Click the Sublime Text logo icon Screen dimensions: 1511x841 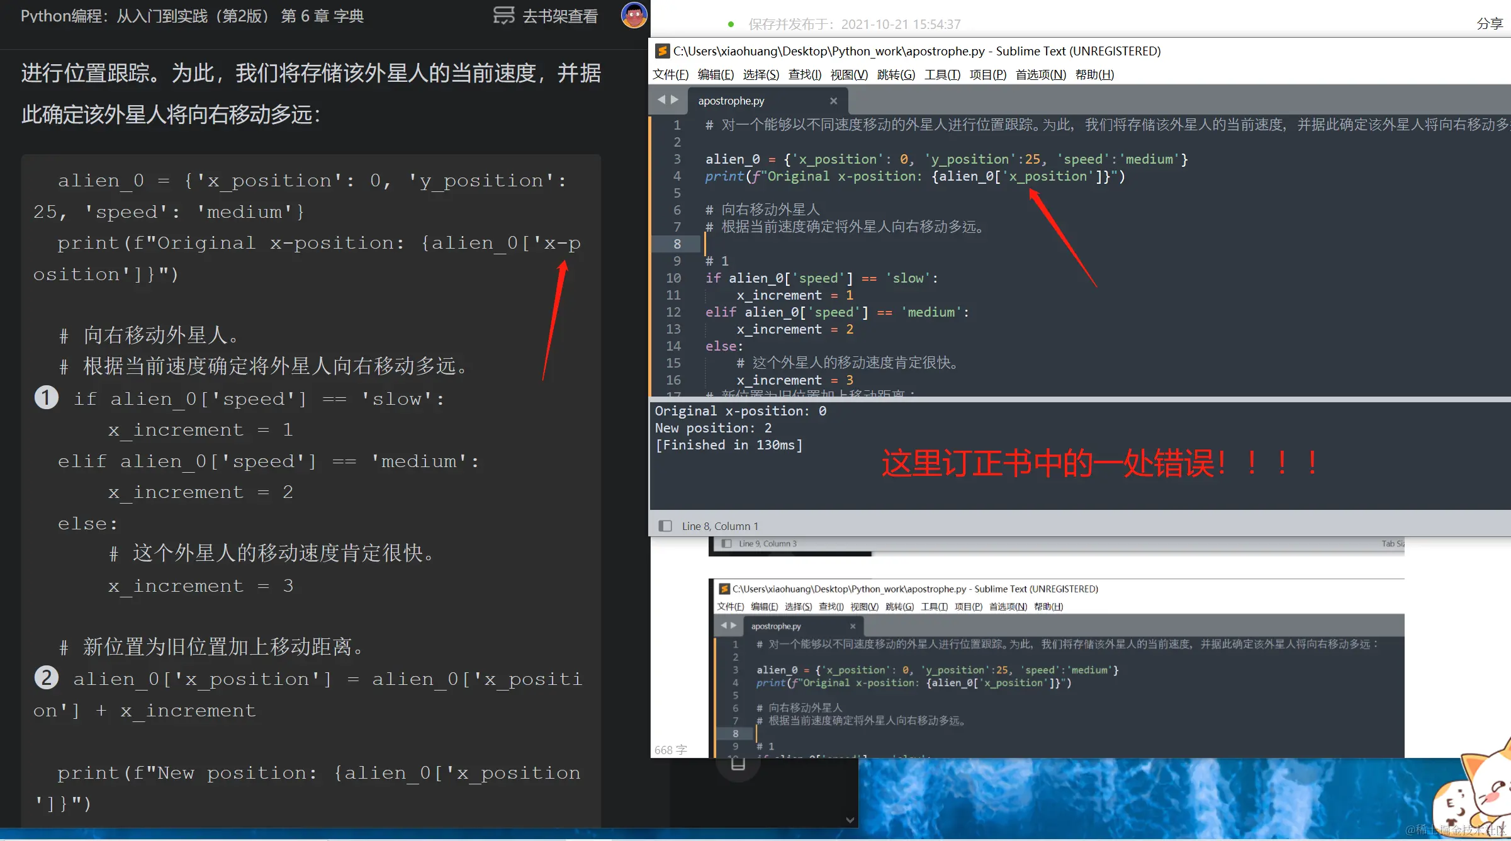[x=662, y=51]
